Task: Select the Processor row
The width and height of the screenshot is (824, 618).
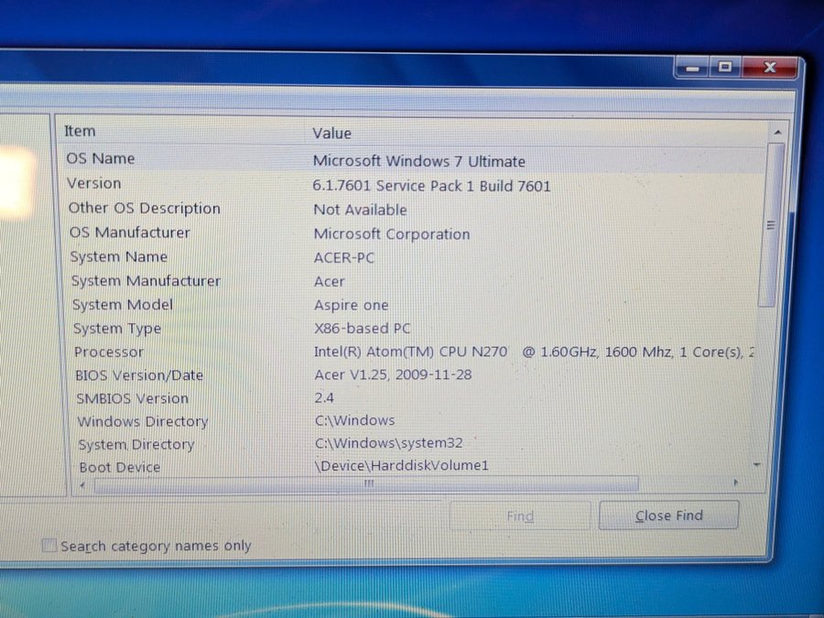Action: tap(109, 352)
